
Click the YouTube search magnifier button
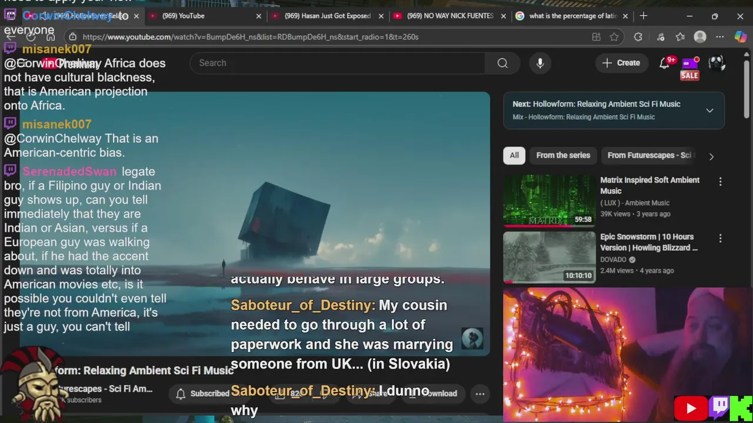click(502, 63)
